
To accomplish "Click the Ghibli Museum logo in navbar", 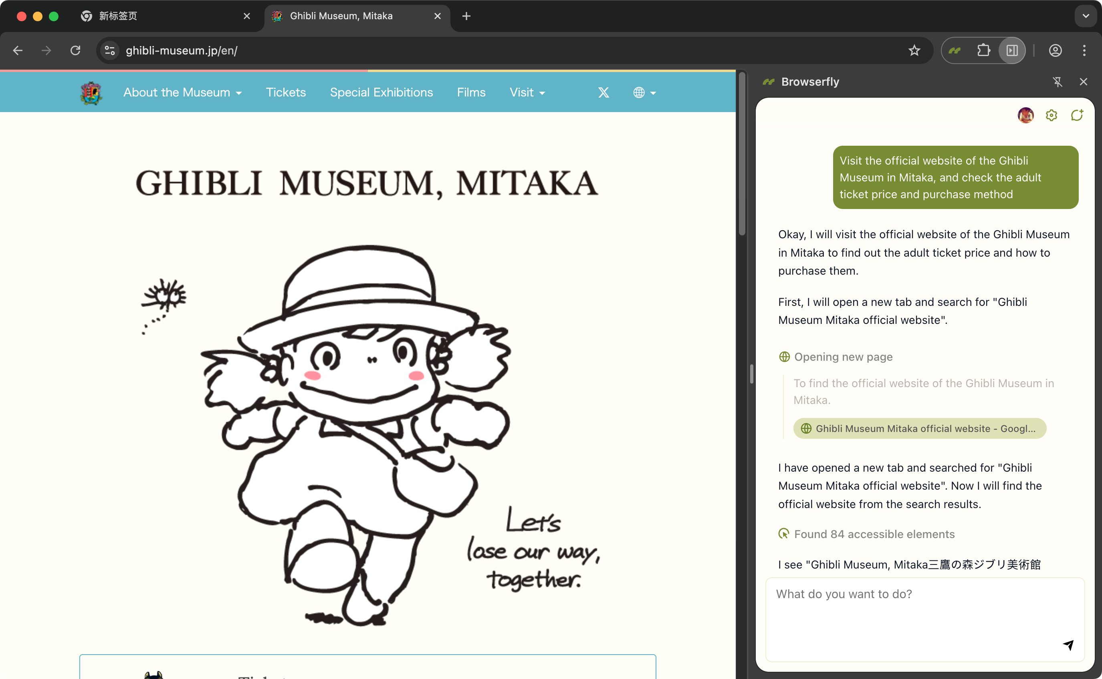I will [x=91, y=93].
